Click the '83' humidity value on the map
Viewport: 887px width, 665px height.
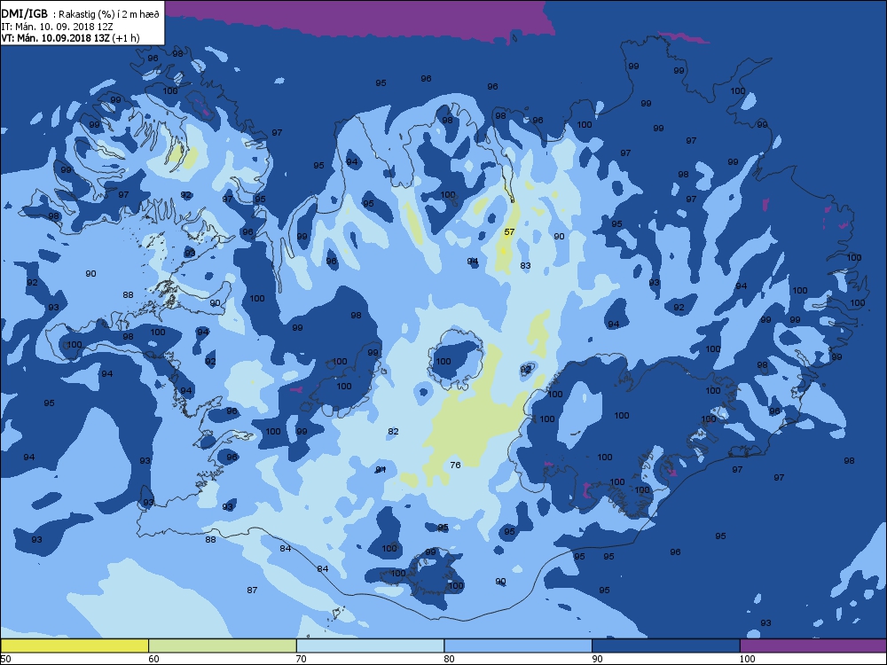pyautogui.click(x=525, y=265)
